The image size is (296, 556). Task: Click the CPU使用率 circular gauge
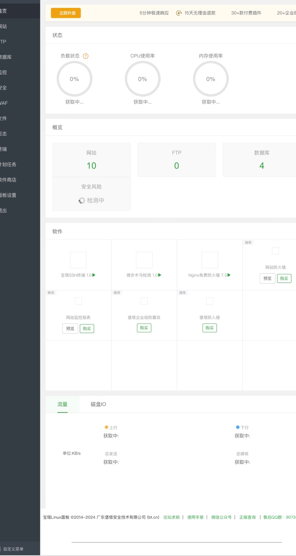pos(142,79)
